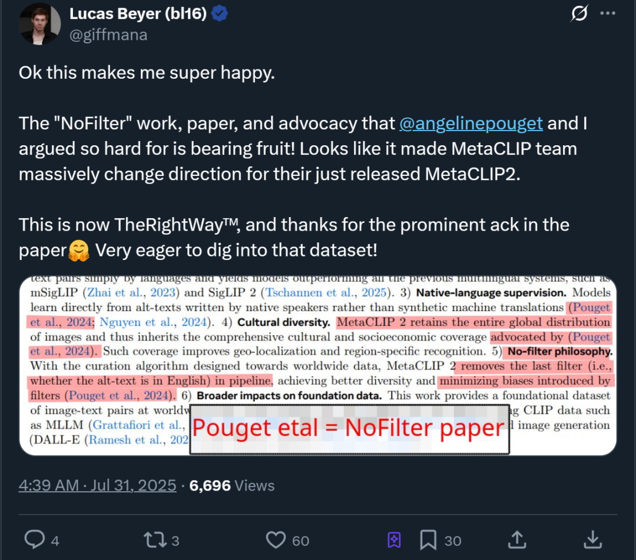Toggle the bookmark icon with count 30
The width and height of the screenshot is (636, 560).
click(x=428, y=540)
